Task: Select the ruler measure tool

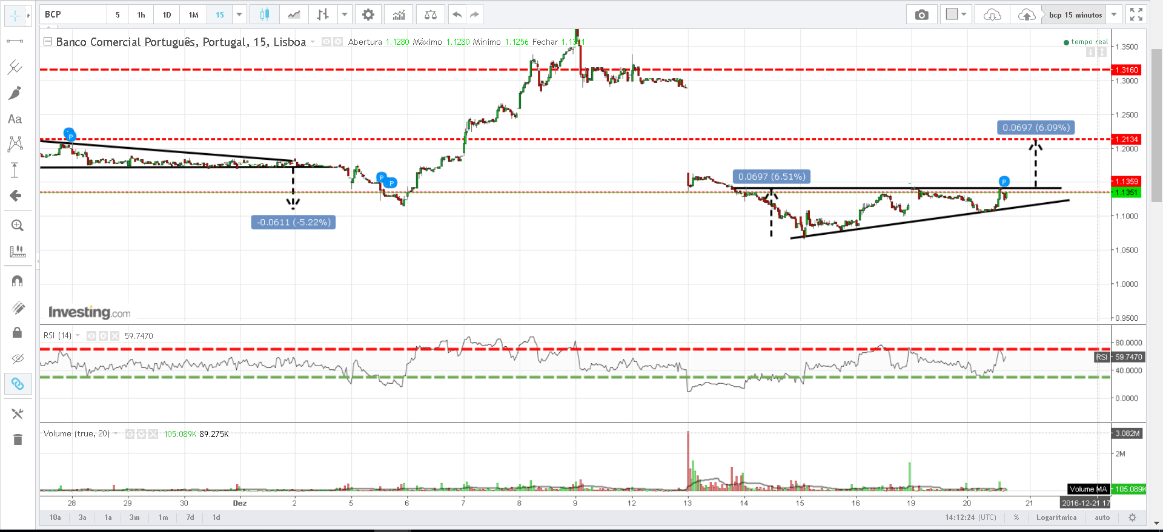Action: pos(18,251)
